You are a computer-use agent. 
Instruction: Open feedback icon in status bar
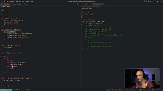click(x=159, y=90)
